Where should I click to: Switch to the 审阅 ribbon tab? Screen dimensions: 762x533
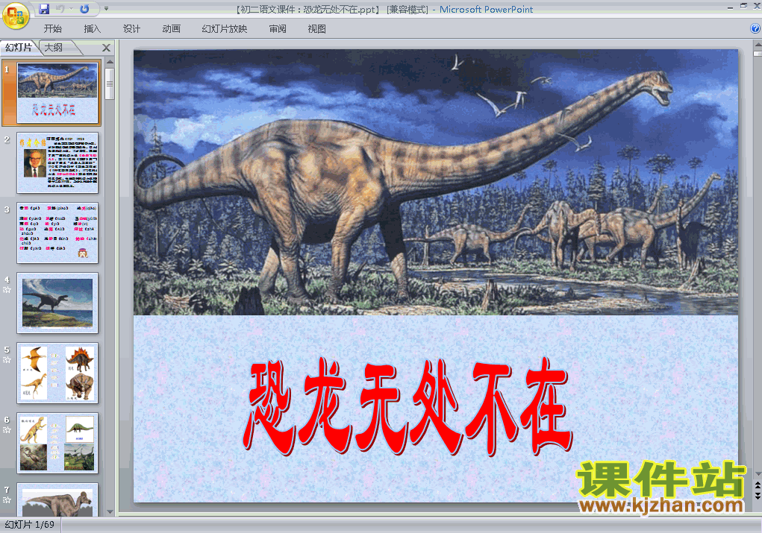[x=278, y=29]
